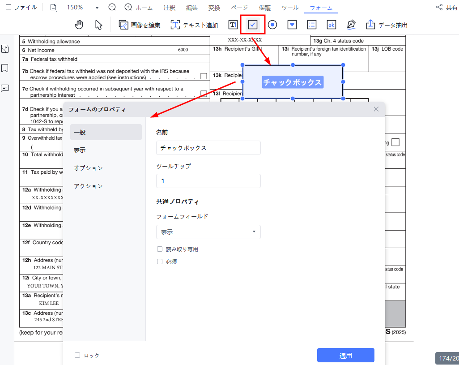Click the zoom out minus icon

112,7
